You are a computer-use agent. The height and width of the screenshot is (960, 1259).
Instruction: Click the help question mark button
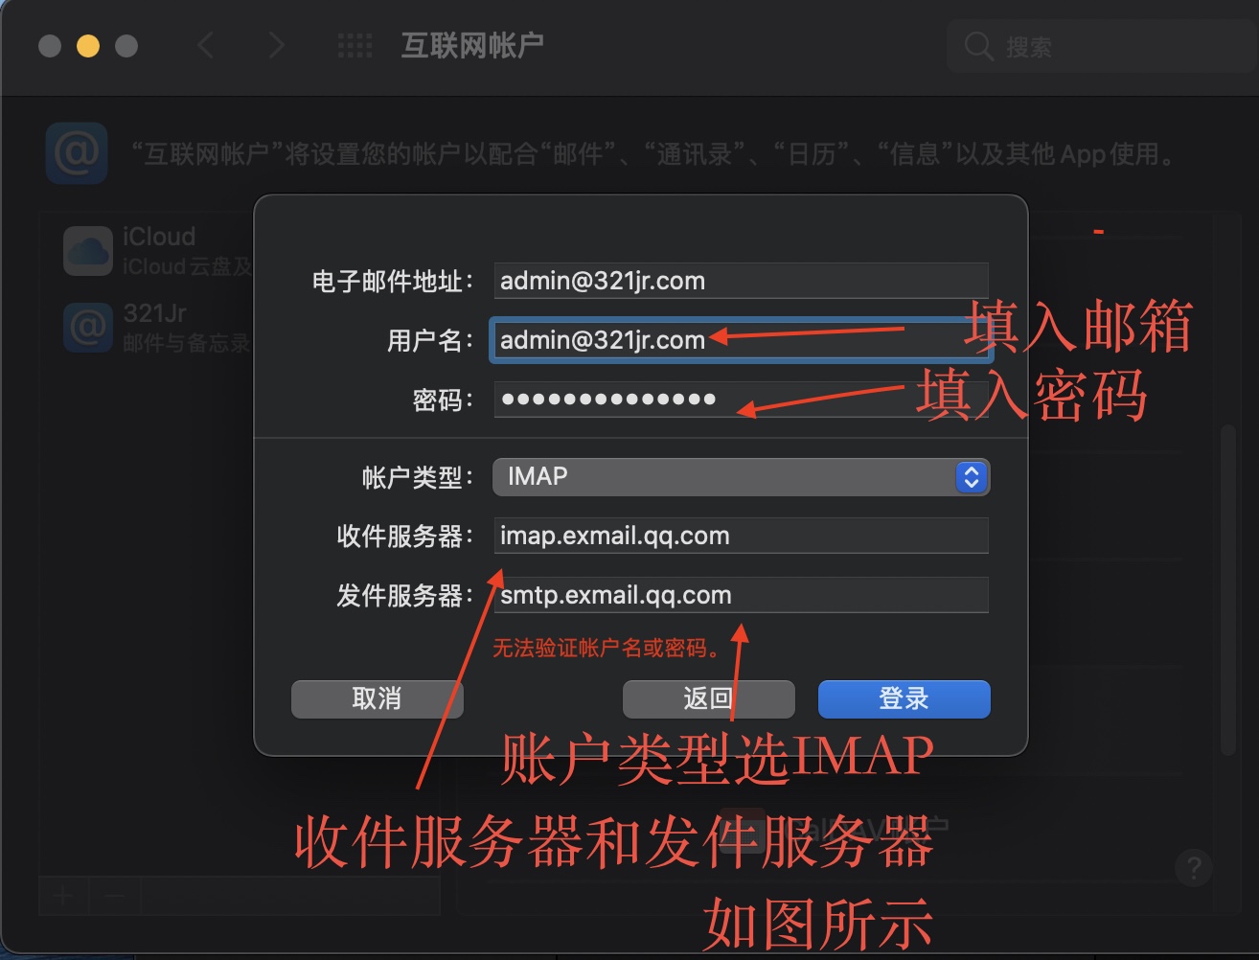click(1194, 869)
